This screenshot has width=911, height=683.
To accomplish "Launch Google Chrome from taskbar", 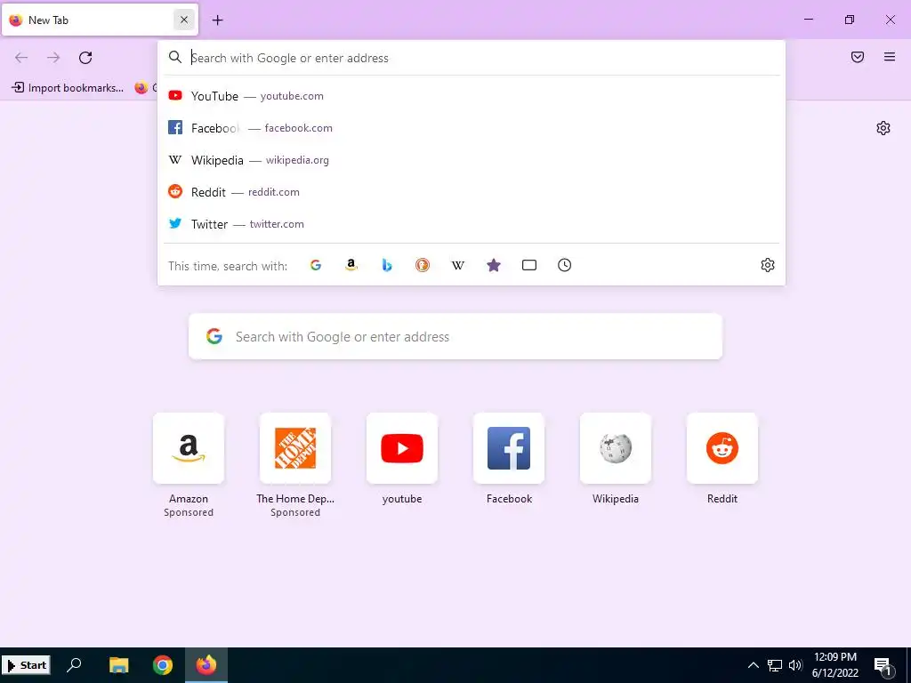I will click(163, 665).
